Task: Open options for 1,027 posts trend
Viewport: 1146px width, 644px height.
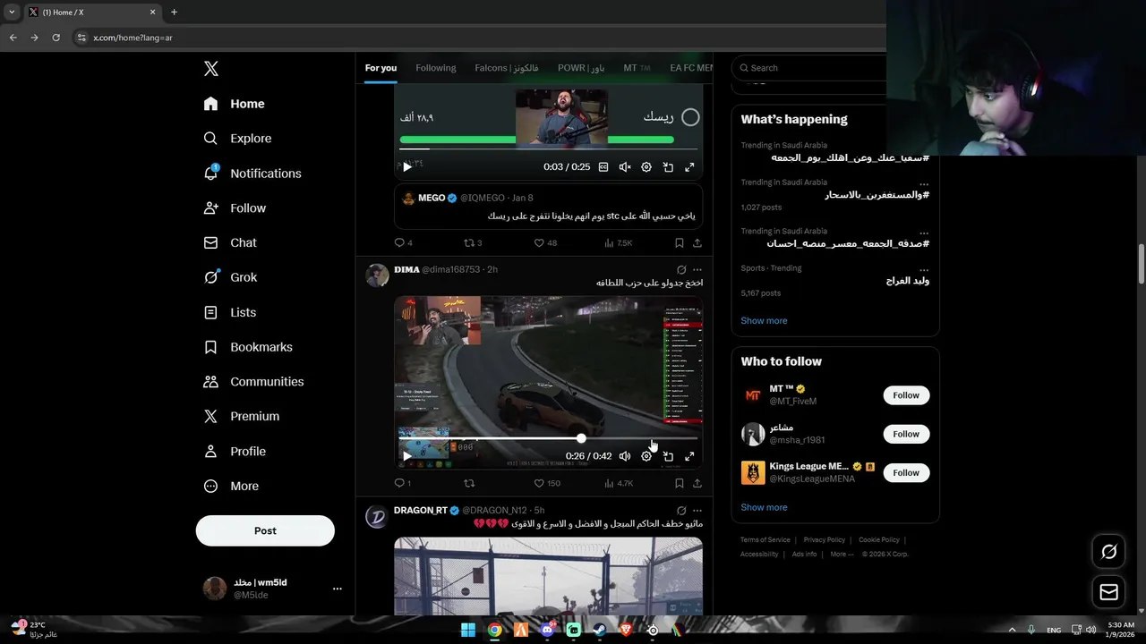Action: coord(924,182)
